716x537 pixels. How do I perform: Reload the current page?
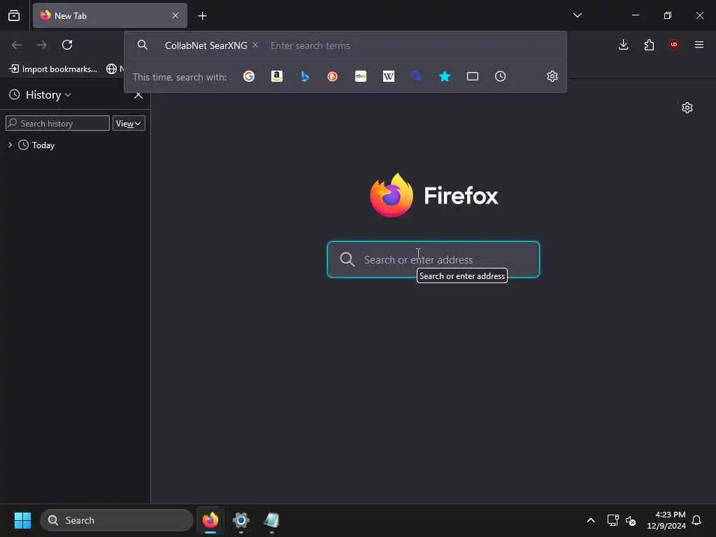click(67, 45)
